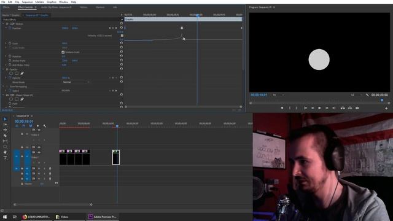Open the Clip menu
Image resolution: width=393 pixels, height=221 pixels.
coord(17,2)
